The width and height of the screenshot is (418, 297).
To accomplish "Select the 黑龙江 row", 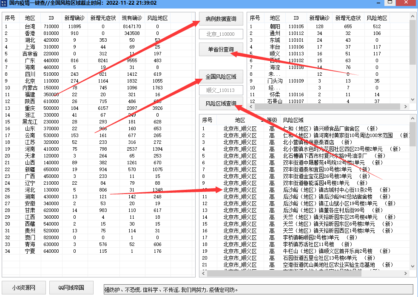I will point(99,122).
